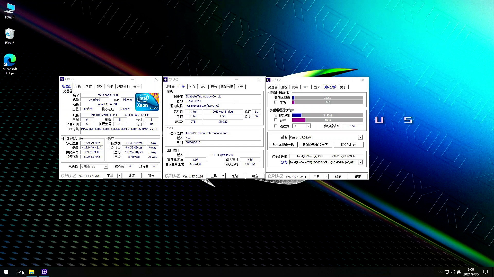Launch Microsoft Edge desktop shortcut
Screen dimensions: 494x277
point(10,64)
